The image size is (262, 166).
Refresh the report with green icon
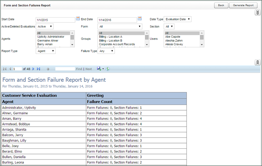click(108, 69)
